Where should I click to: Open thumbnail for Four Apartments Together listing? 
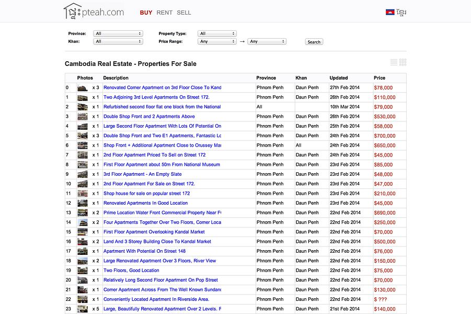pos(82,222)
